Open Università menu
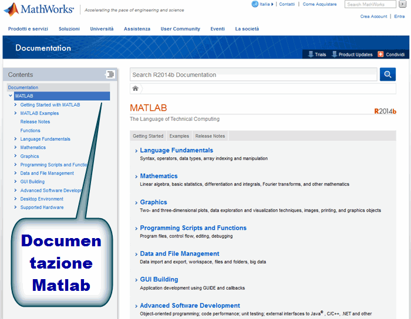 [x=102, y=29]
